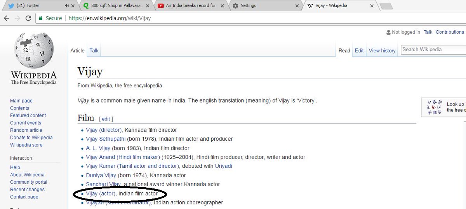This screenshot has width=466, height=209.
Task: Open the Talk tab of the article
Action: [x=94, y=51]
